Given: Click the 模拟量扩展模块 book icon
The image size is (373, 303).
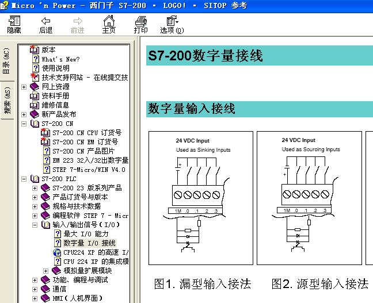Looking at the screenshot, I should pyautogui.click(x=56, y=271).
